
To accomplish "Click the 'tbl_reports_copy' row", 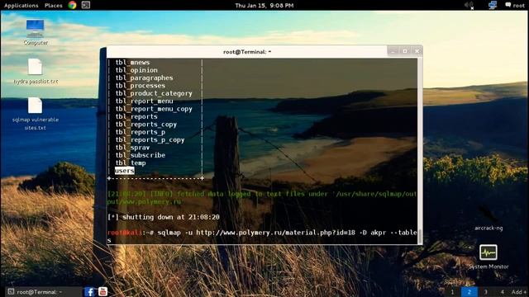I will pyautogui.click(x=146, y=125).
